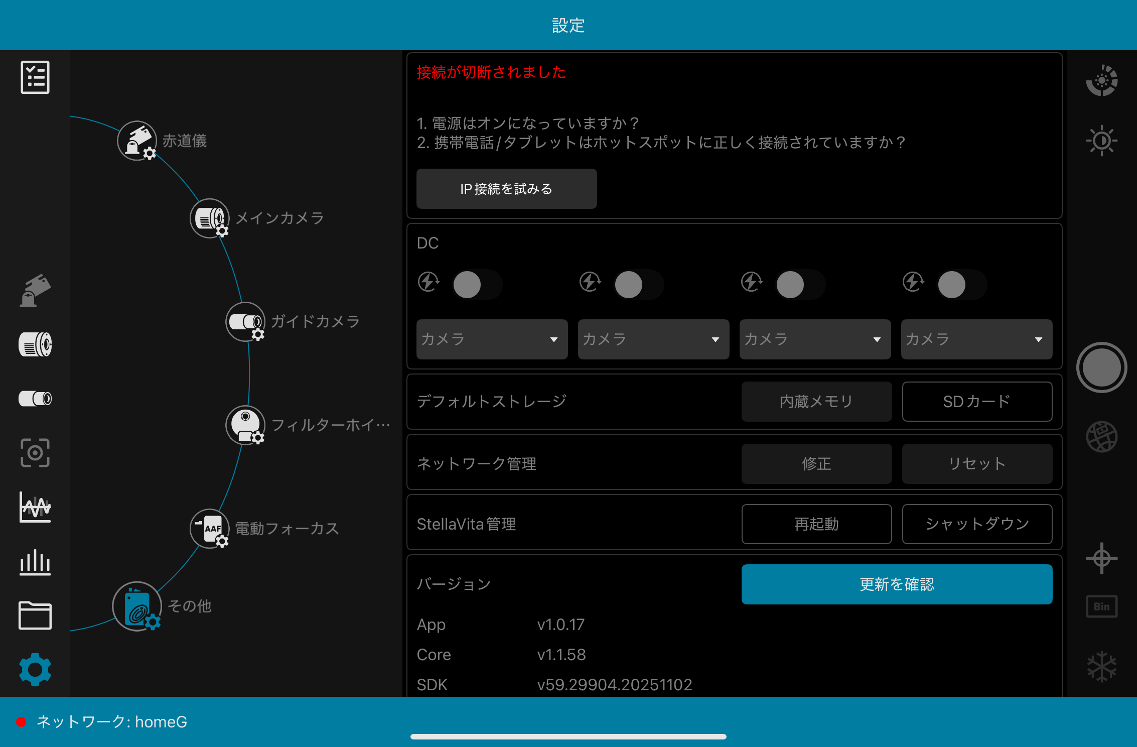Open the guiding graph sidebar icon
1137x747 pixels.
pos(35,507)
